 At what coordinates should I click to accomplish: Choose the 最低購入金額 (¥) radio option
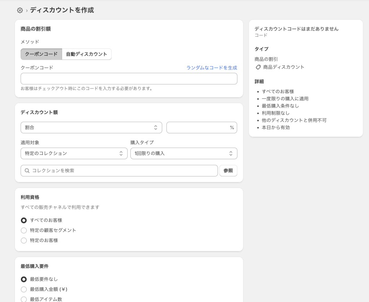tap(24, 289)
